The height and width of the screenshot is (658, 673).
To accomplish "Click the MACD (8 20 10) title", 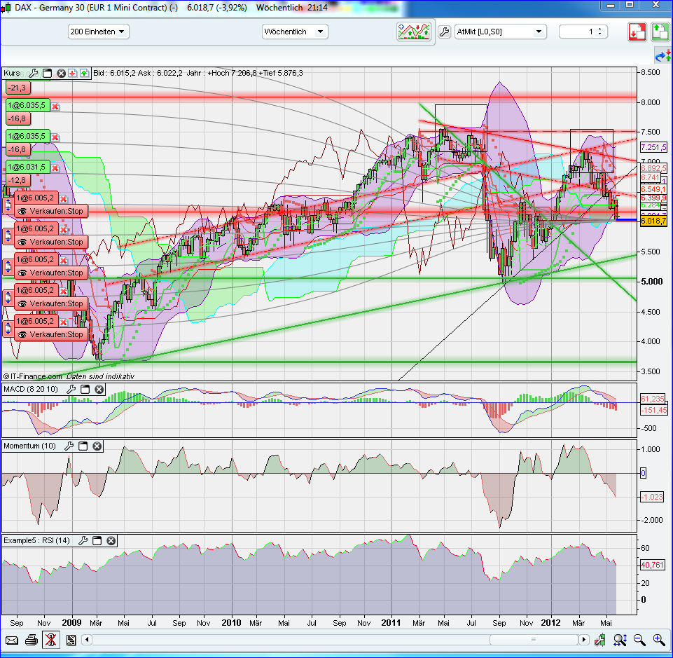I will pos(31,389).
